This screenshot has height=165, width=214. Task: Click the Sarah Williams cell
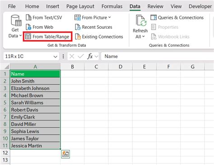(x=35, y=103)
